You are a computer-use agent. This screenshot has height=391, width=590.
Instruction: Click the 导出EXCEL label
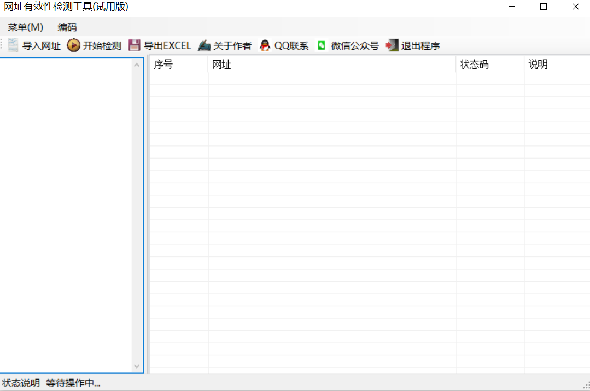167,46
